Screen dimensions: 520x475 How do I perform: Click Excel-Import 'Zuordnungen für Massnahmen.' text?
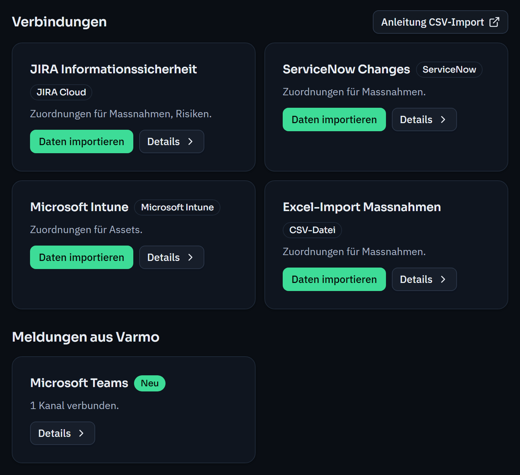tap(354, 252)
